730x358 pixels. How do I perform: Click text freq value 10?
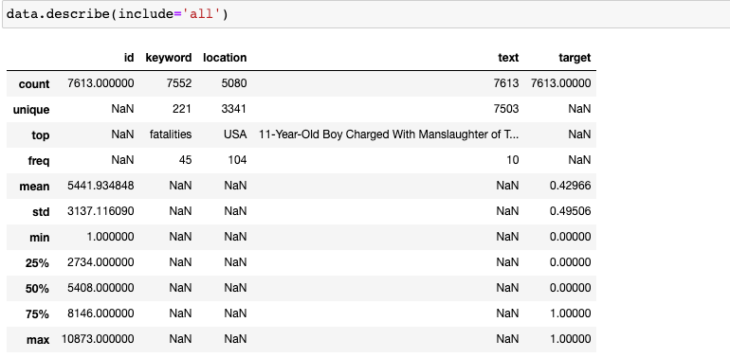(x=513, y=160)
